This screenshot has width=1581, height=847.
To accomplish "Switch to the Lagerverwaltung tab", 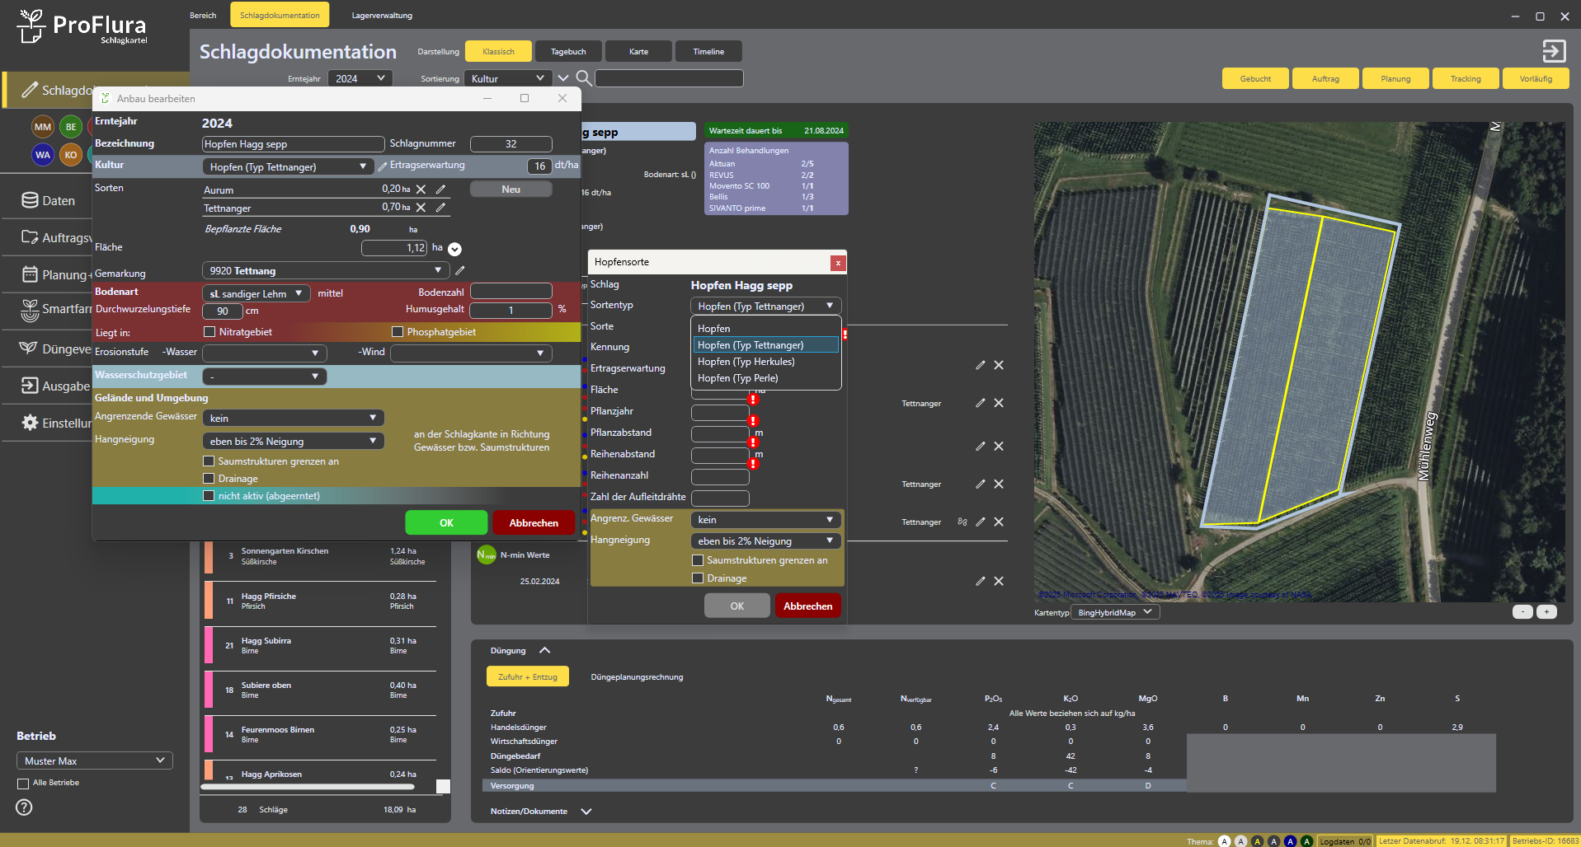I will 382,16.
